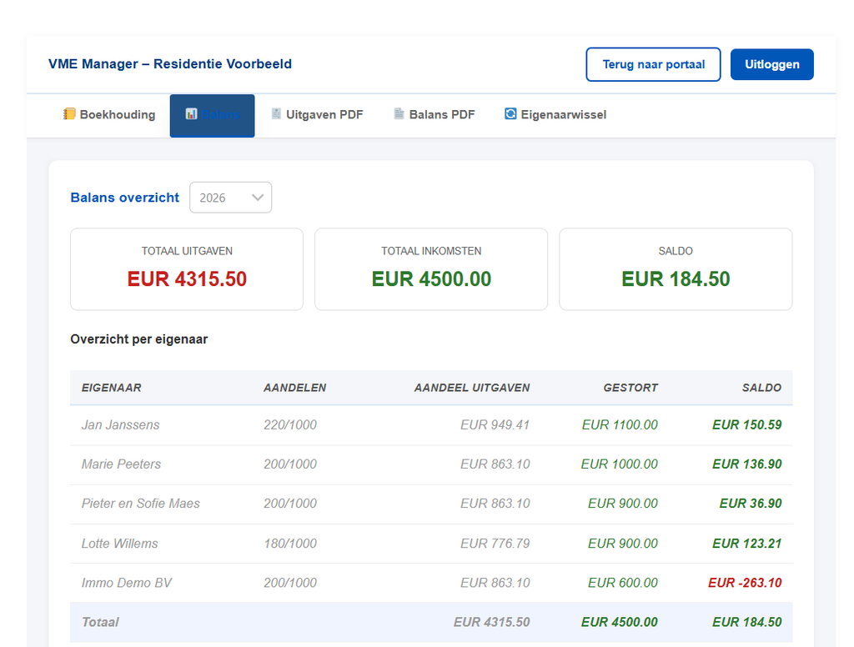
Task: Click the EUR 600.00 deposited amount
Action: (623, 583)
